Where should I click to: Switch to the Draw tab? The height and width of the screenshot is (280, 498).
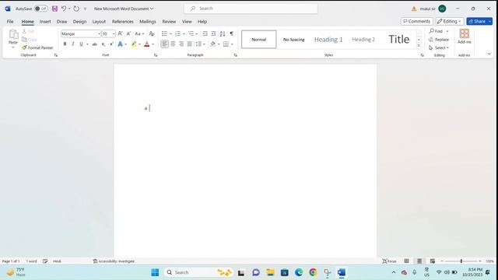click(62, 22)
